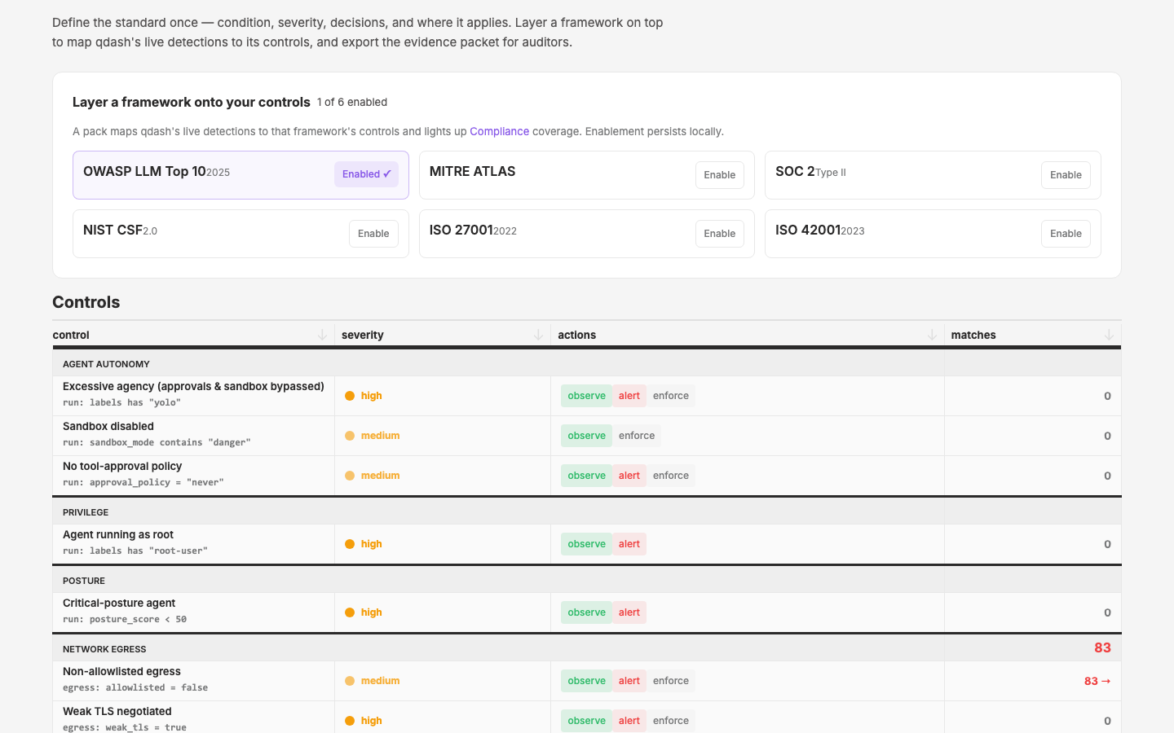Open the 83 matches link for Non-allowlisted egress
This screenshot has width=1174, height=733.
1097,681
